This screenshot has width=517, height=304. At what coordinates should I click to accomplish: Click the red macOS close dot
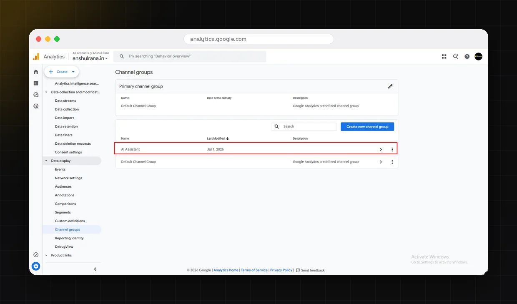(38, 39)
